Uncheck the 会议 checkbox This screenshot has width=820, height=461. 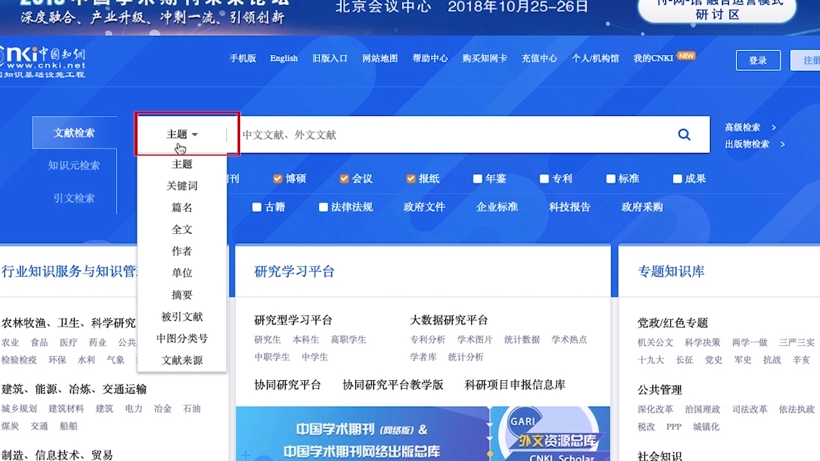click(x=344, y=179)
